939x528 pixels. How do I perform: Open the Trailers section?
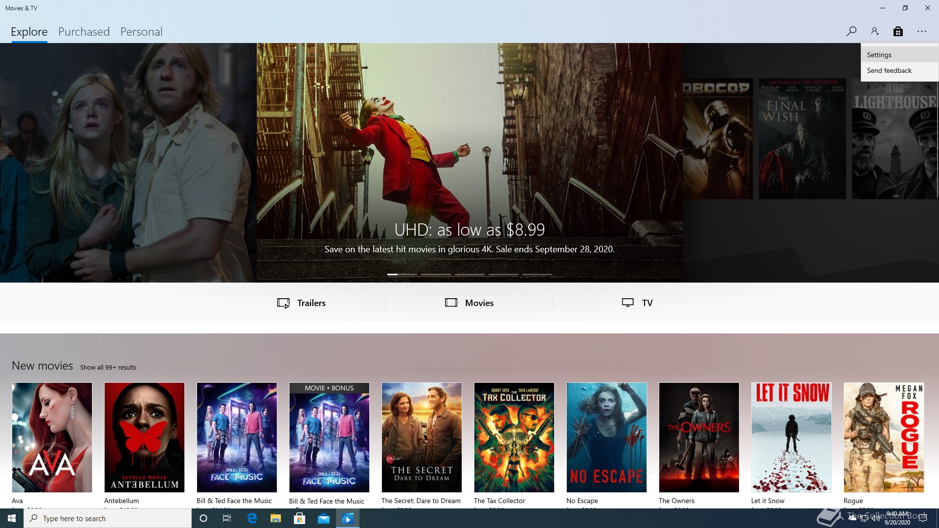[301, 303]
